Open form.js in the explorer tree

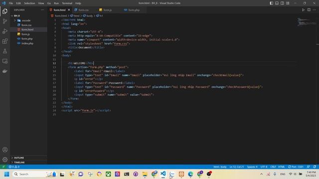tap(25, 34)
